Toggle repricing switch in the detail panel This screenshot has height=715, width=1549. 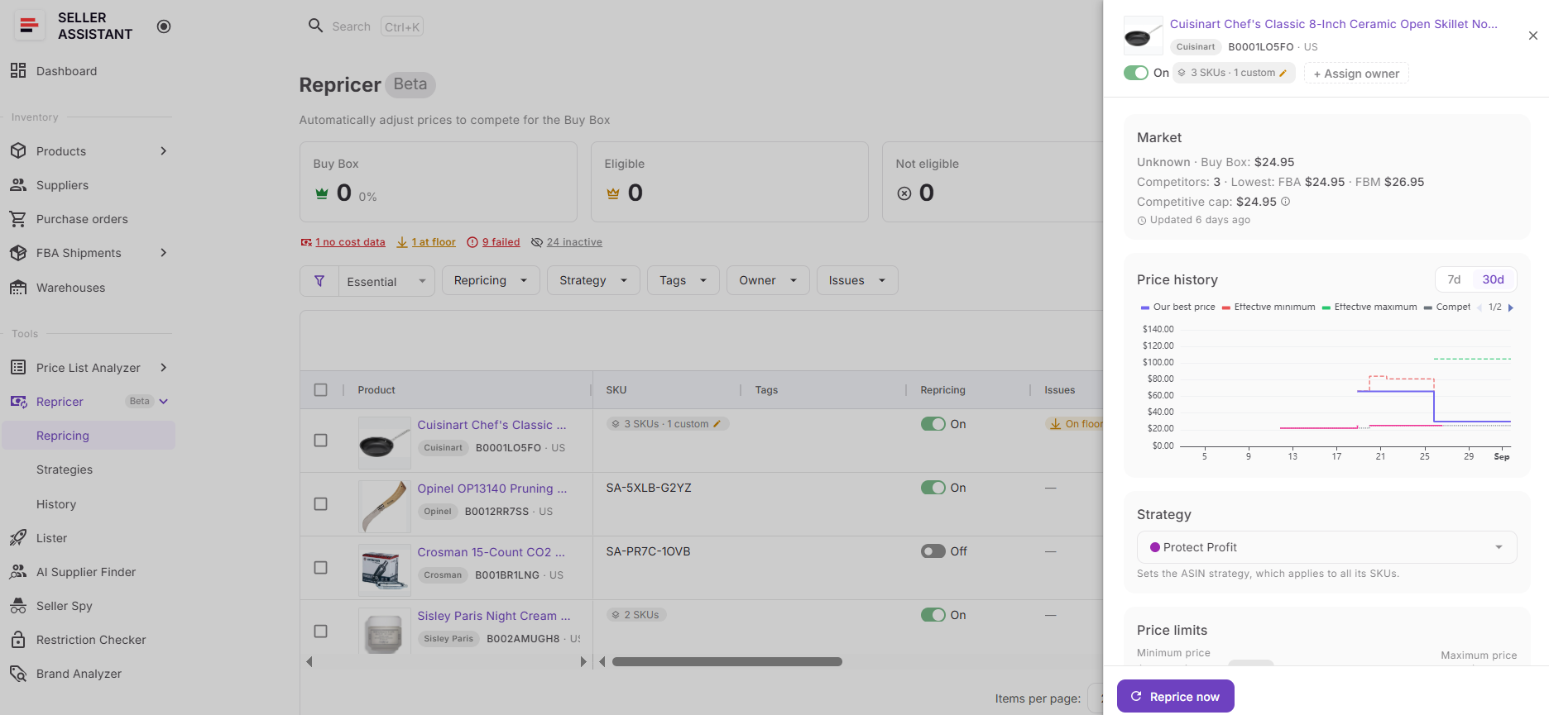click(x=1136, y=73)
